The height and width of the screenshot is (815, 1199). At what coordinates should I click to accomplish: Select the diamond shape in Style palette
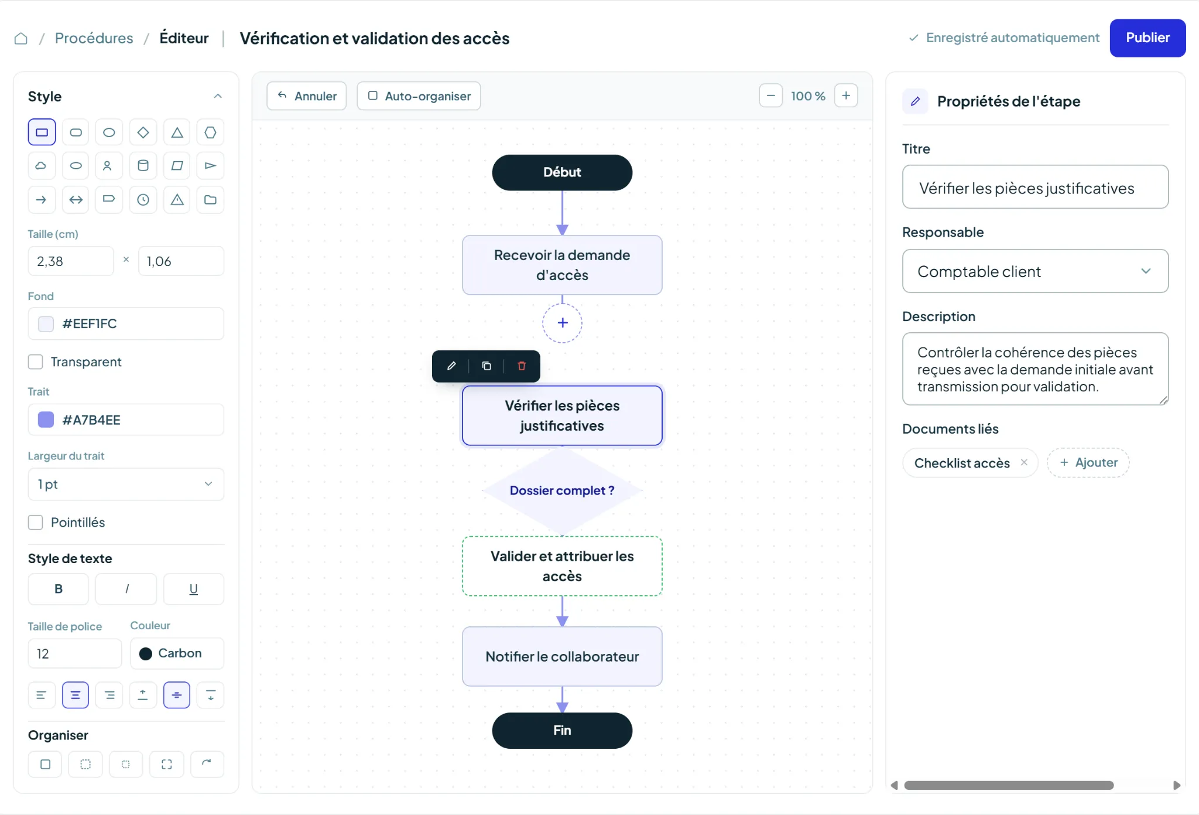[143, 132]
